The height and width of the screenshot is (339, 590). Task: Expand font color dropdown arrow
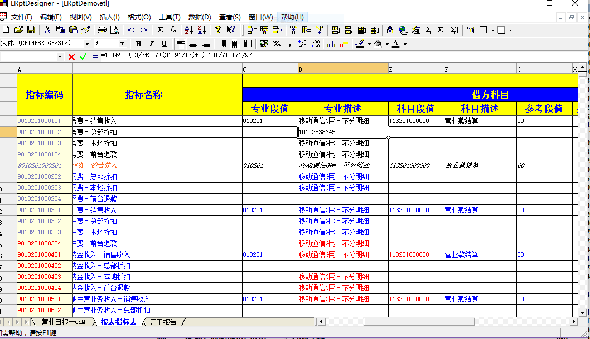coord(405,44)
